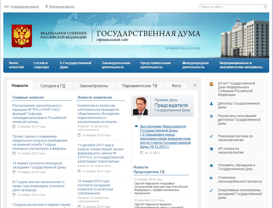The image size is (273, 208).
Task: Switch to the Законопроекты tab
Action: click(x=94, y=86)
